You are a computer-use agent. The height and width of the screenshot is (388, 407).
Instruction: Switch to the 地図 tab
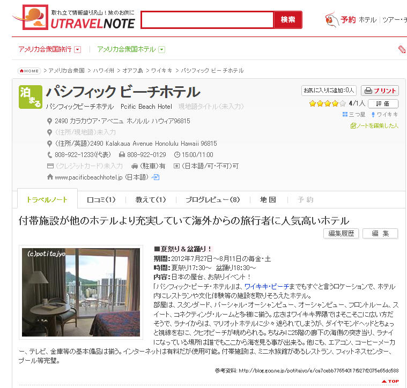point(268,200)
